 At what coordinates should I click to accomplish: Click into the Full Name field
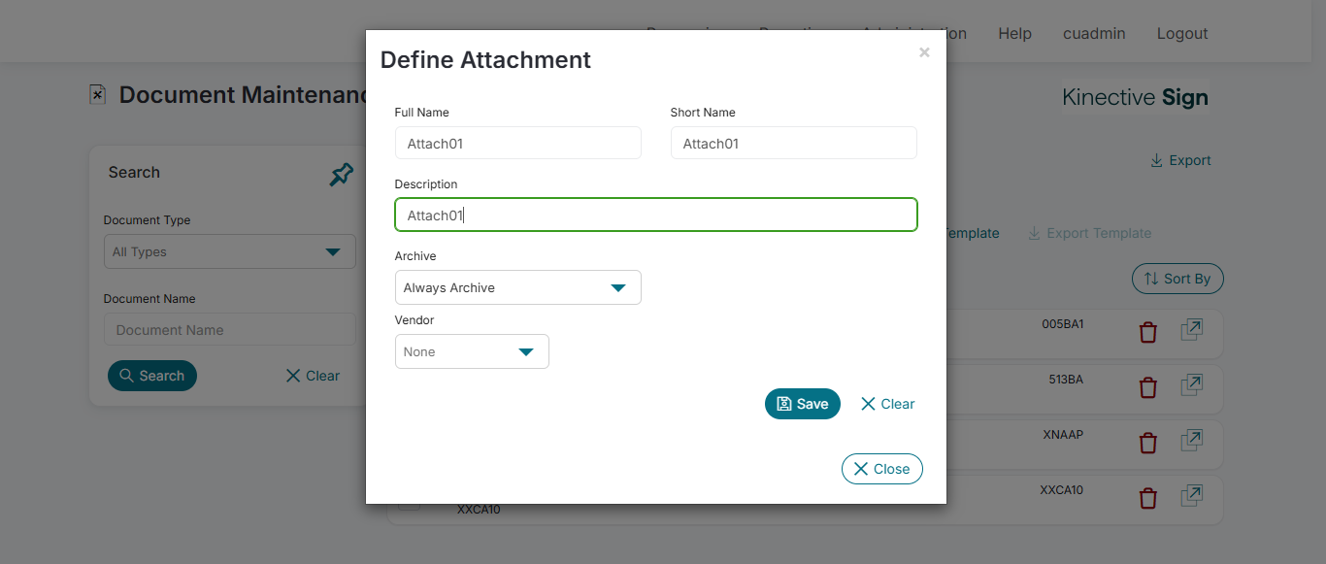click(x=517, y=144)
